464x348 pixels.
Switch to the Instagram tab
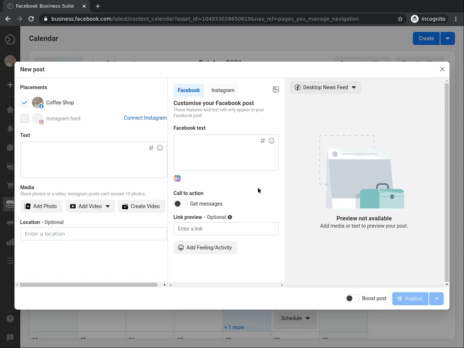click(223, 90)
